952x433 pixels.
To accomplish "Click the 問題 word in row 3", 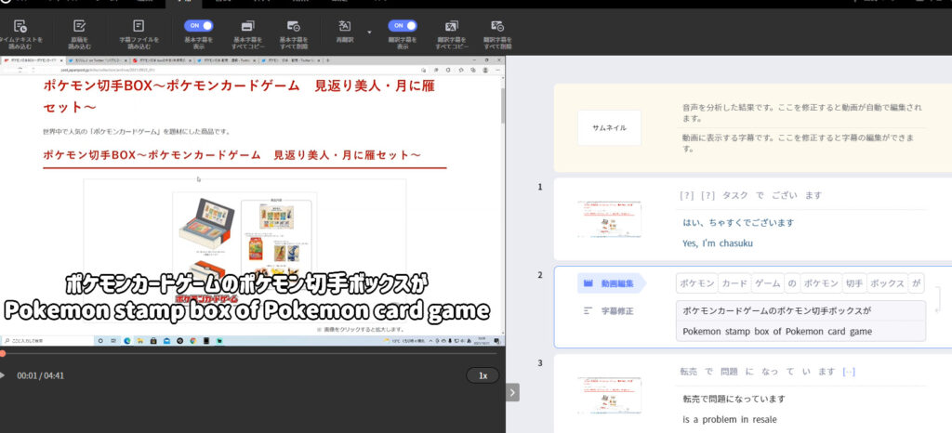I will [x=729, y=372].
